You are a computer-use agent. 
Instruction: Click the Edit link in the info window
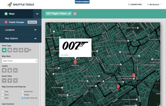point(62,55)
